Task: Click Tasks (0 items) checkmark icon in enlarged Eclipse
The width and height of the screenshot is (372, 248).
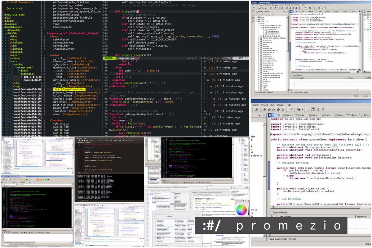Action: (270, 212)
